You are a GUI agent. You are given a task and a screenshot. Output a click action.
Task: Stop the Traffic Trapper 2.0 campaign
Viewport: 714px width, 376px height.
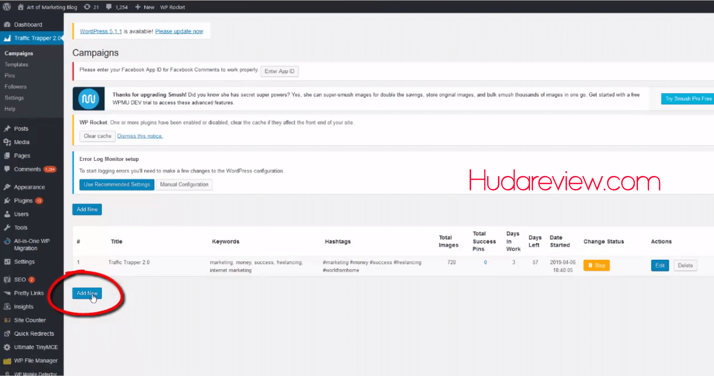[596, 266]
